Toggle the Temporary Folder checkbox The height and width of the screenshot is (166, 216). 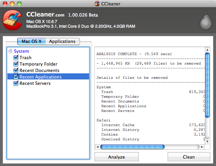(x=16, y=64)
